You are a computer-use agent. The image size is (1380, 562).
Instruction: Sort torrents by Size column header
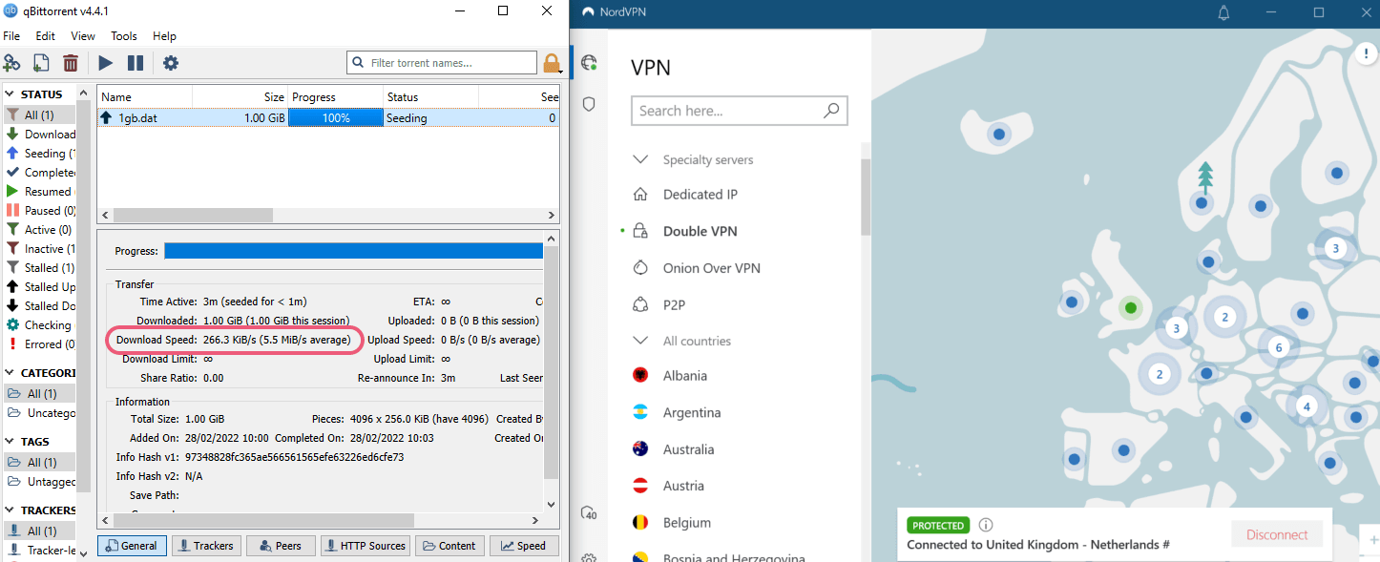[x=240, y=97]
